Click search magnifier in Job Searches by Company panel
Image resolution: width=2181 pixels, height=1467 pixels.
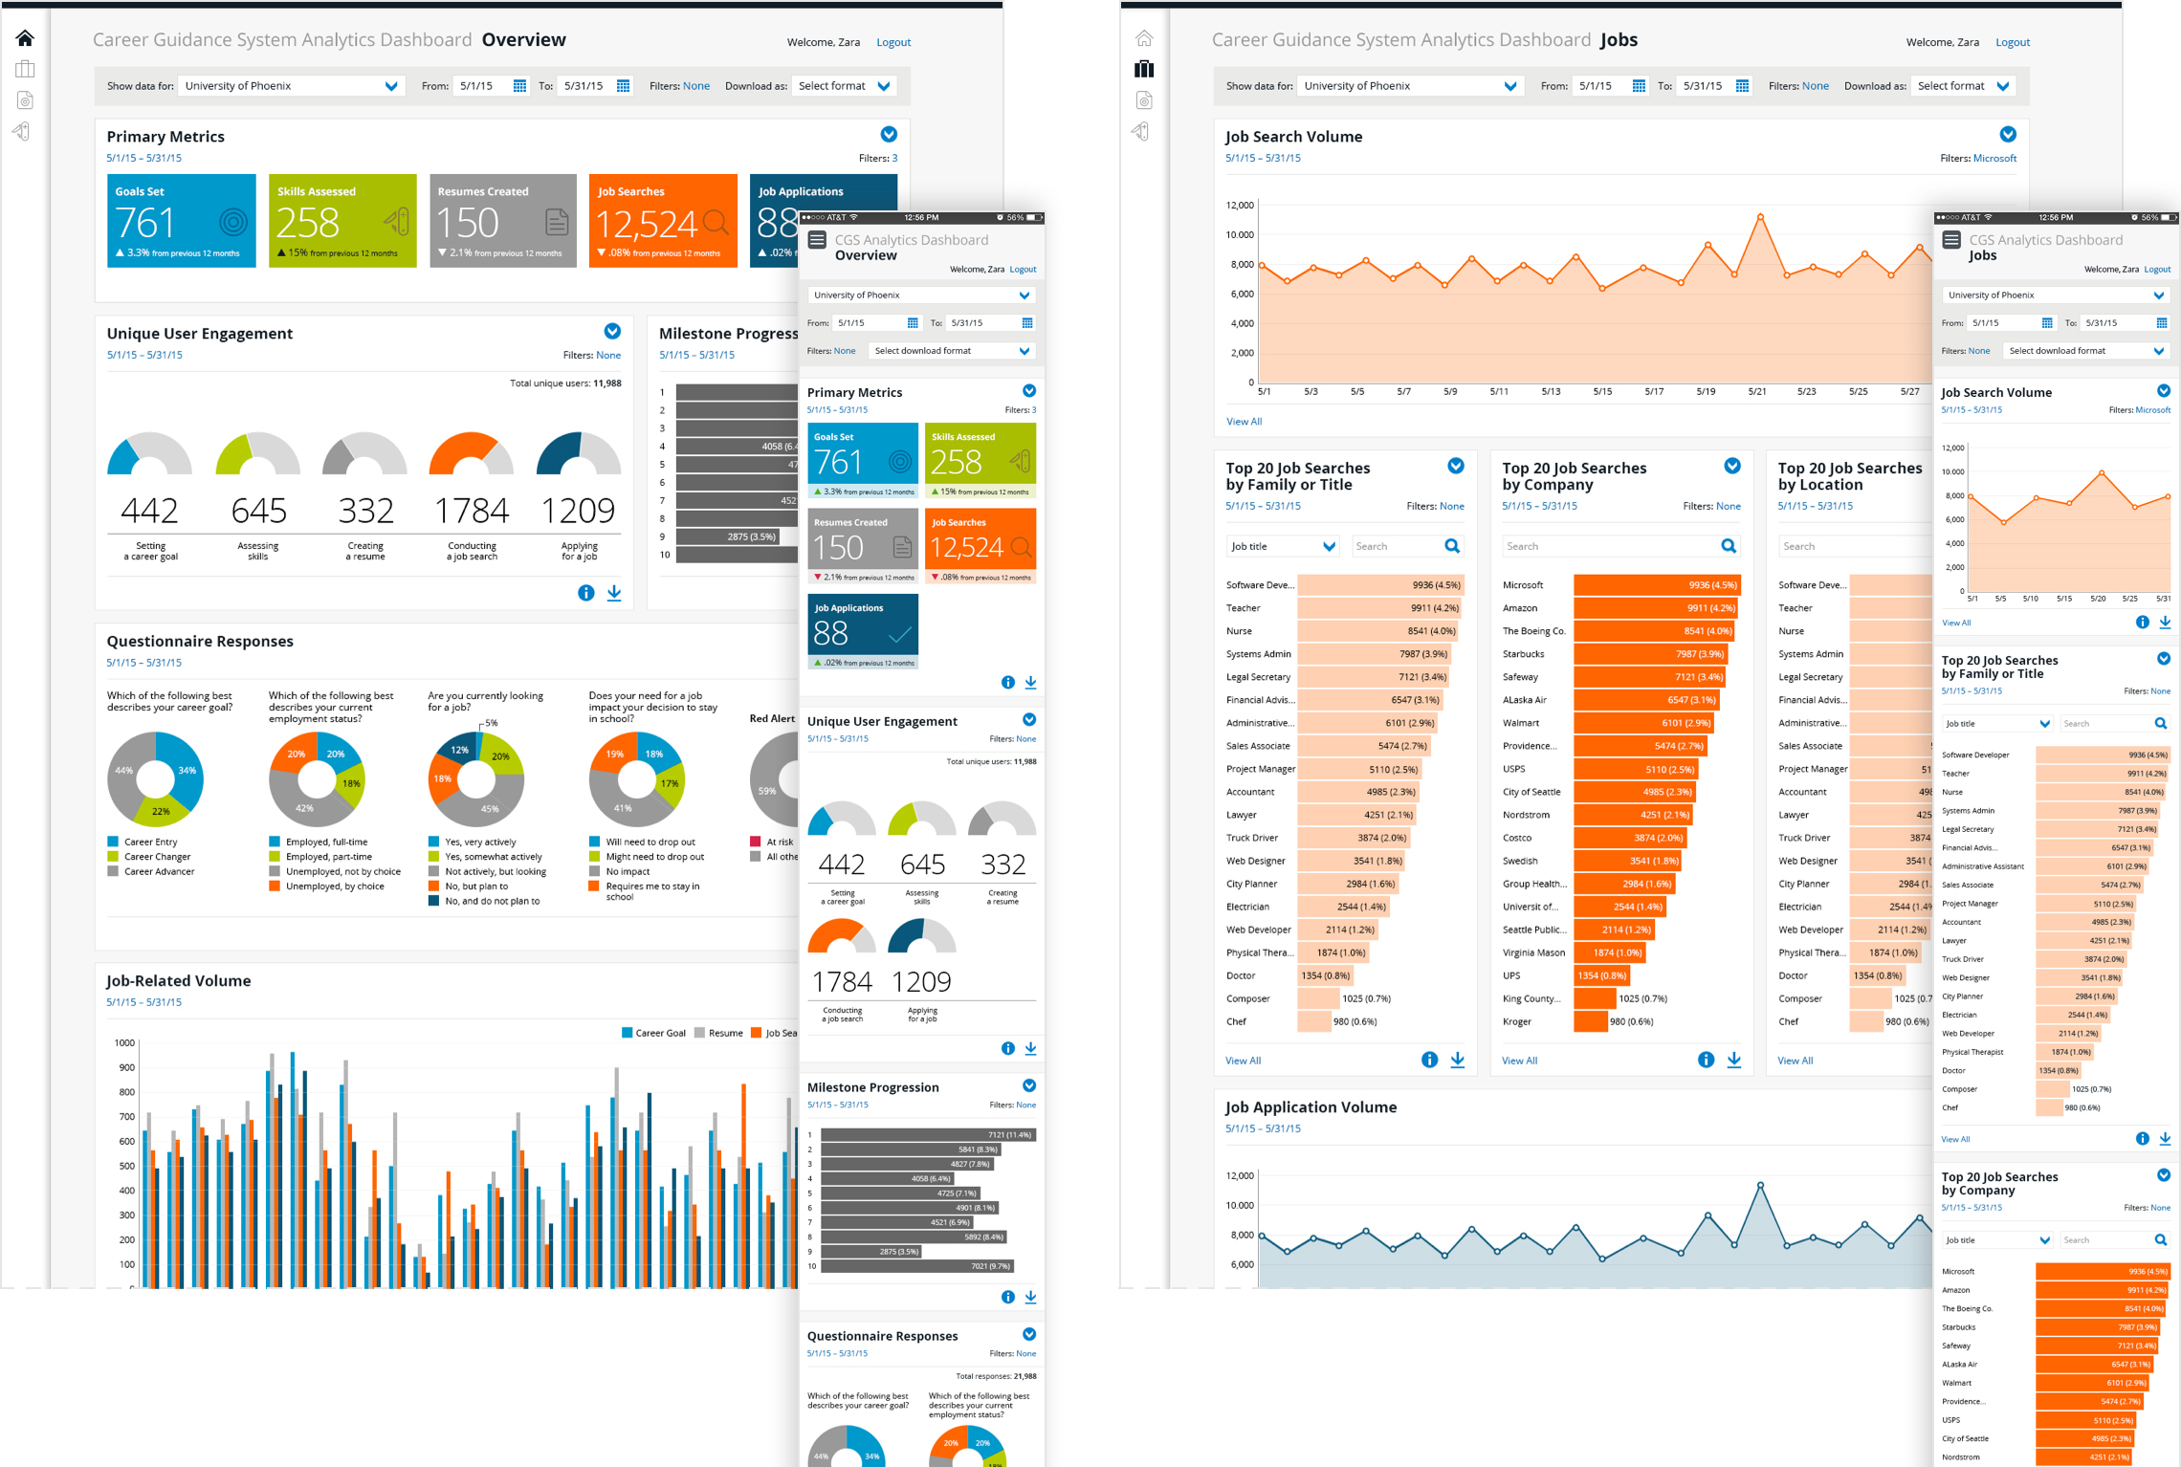(x=1729, y=546)
